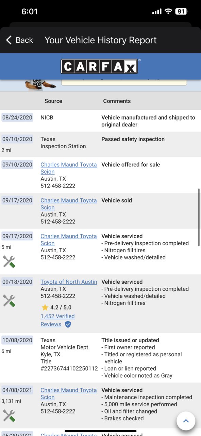The height and width of the screenshot is (436, 201).
Task: Open Toyota of North Austin link
Action: click(69, 282)
